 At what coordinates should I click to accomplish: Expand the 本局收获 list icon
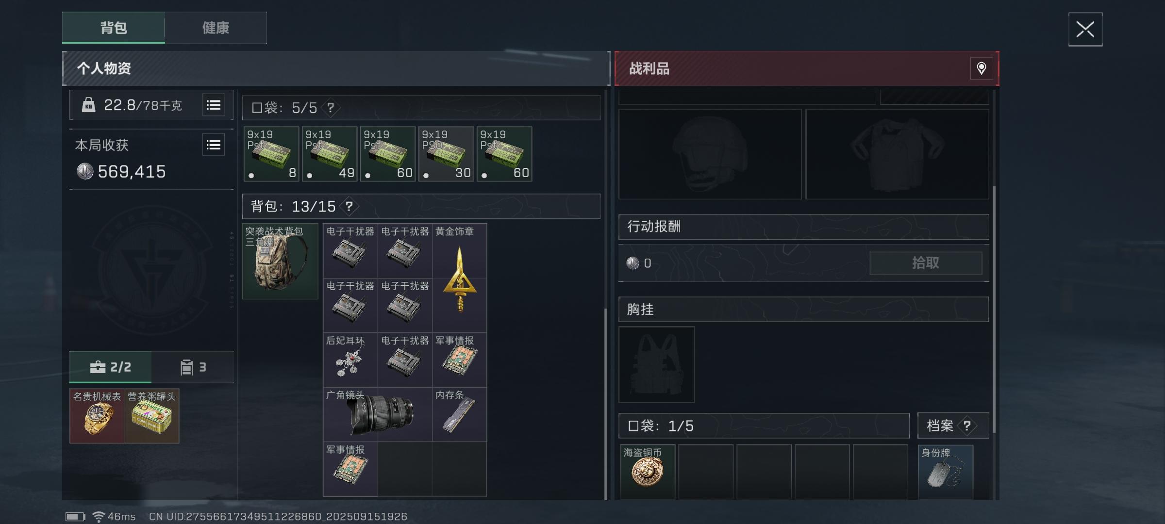coord(214,145)
